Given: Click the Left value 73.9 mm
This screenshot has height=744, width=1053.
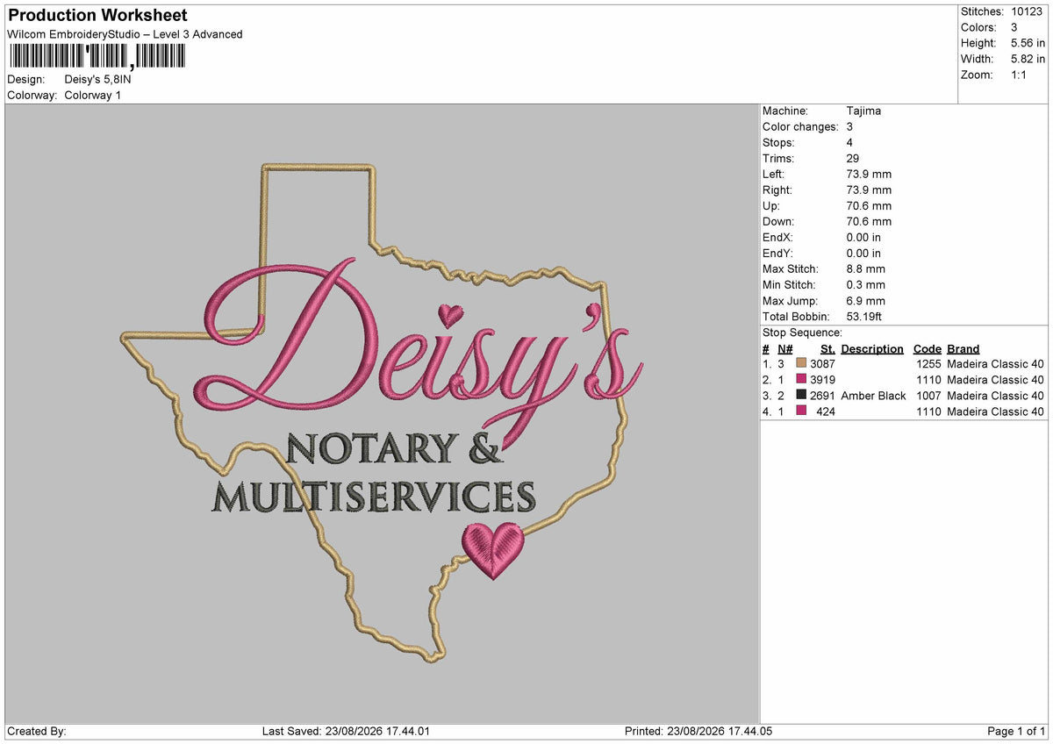Looking at the screenshot, I should (x=869, y=174).
